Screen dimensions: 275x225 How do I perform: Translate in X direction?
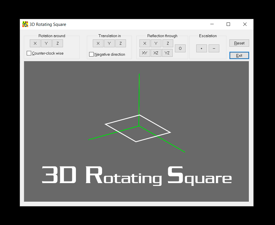tap(98, 43)
